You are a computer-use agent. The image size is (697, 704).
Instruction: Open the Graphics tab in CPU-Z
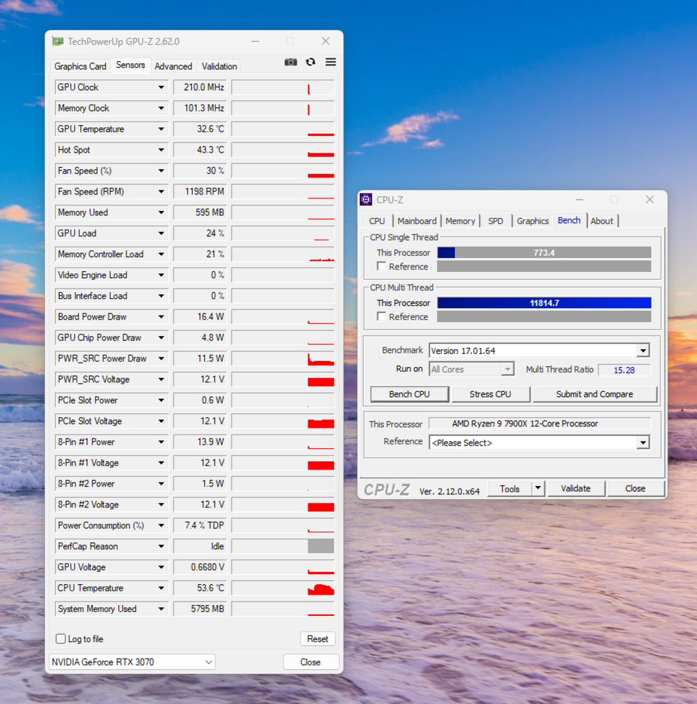tap(533, 221)
